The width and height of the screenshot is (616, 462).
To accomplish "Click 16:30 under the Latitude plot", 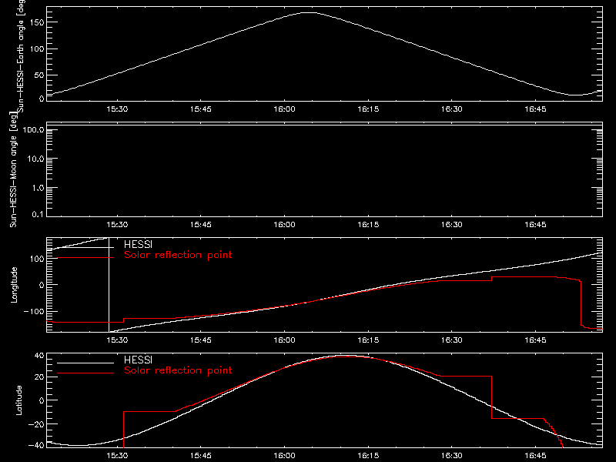I will (452, 455).
